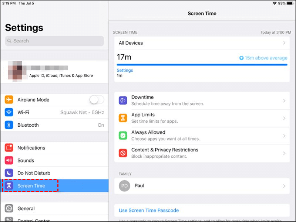Click the Bluetooth icon
This screenshot has height=222, width=296.
click(x=9, y=125)
